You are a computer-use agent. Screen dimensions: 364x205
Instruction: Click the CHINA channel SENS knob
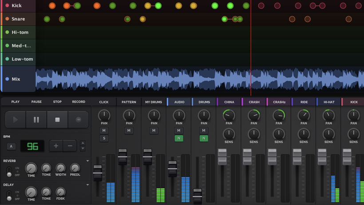(229, 134)
